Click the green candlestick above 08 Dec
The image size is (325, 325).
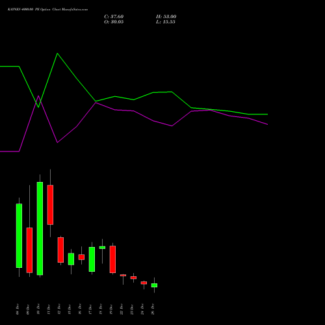[x=19, y=236]
